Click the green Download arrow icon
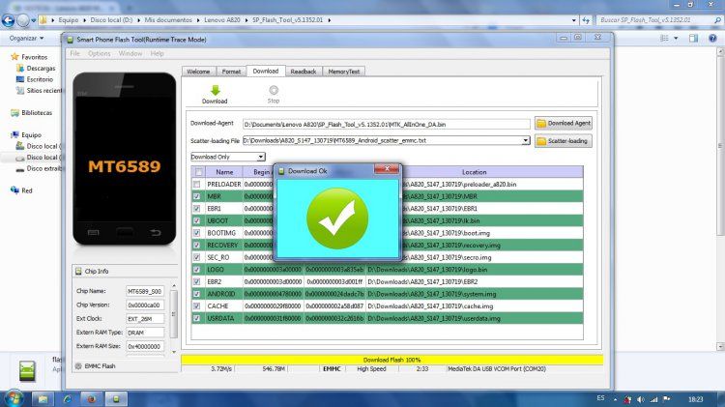725x407 pixels. pos(215,90)
